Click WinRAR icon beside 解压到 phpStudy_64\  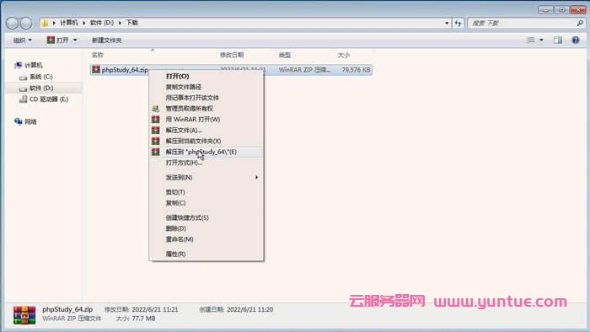point(155,152)
